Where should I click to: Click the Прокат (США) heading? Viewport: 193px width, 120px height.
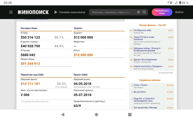(81, 75)
